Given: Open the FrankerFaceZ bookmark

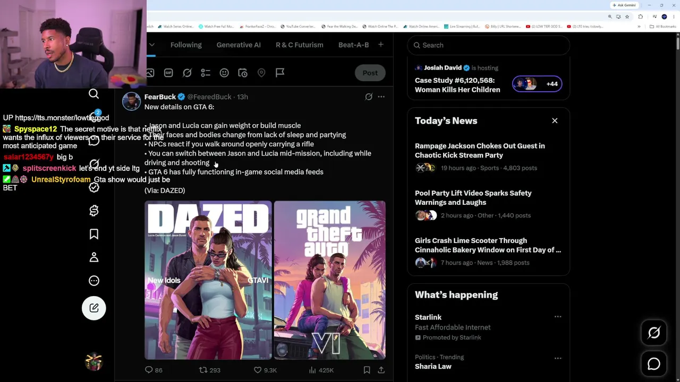Looking at the screenshot, I should point(257,27).
